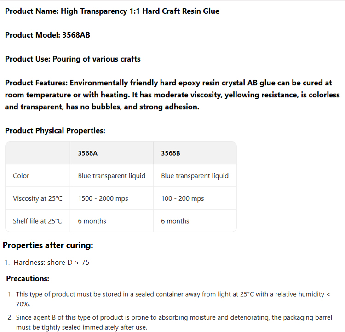Click the Shelf life at 25°C label
The image size is (345, 332).
point(38,221)
